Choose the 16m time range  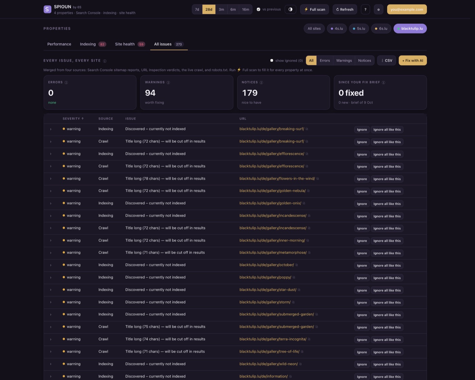[246, 9]
